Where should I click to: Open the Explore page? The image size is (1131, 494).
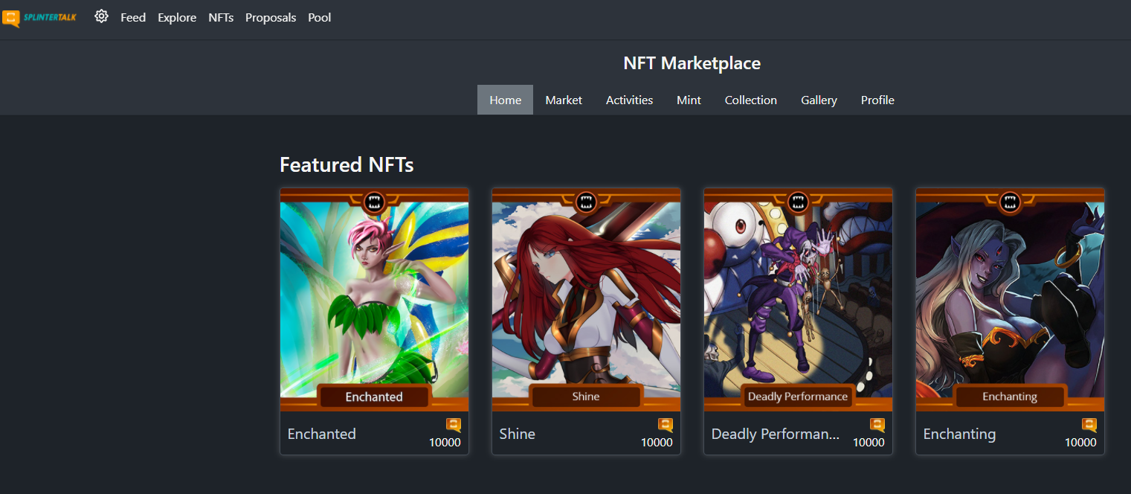[177, 17]
